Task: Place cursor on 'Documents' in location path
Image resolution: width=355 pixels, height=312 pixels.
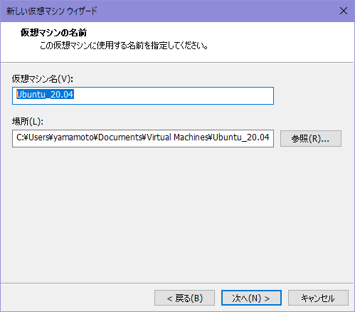Action: coord(120,137)
